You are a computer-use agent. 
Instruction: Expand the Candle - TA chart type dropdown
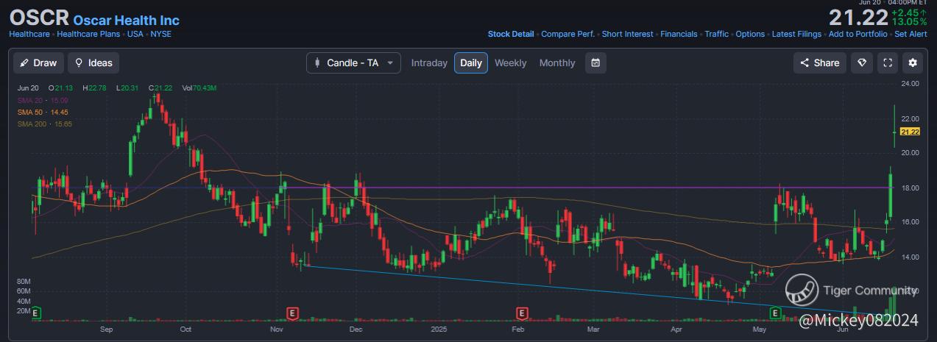point(353,63)
